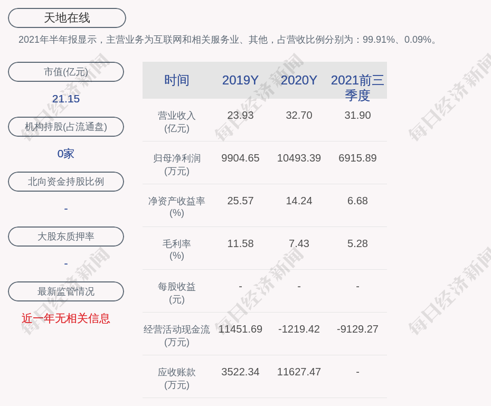
Task: Click the 时间 column header
Action: pos(176,80)
